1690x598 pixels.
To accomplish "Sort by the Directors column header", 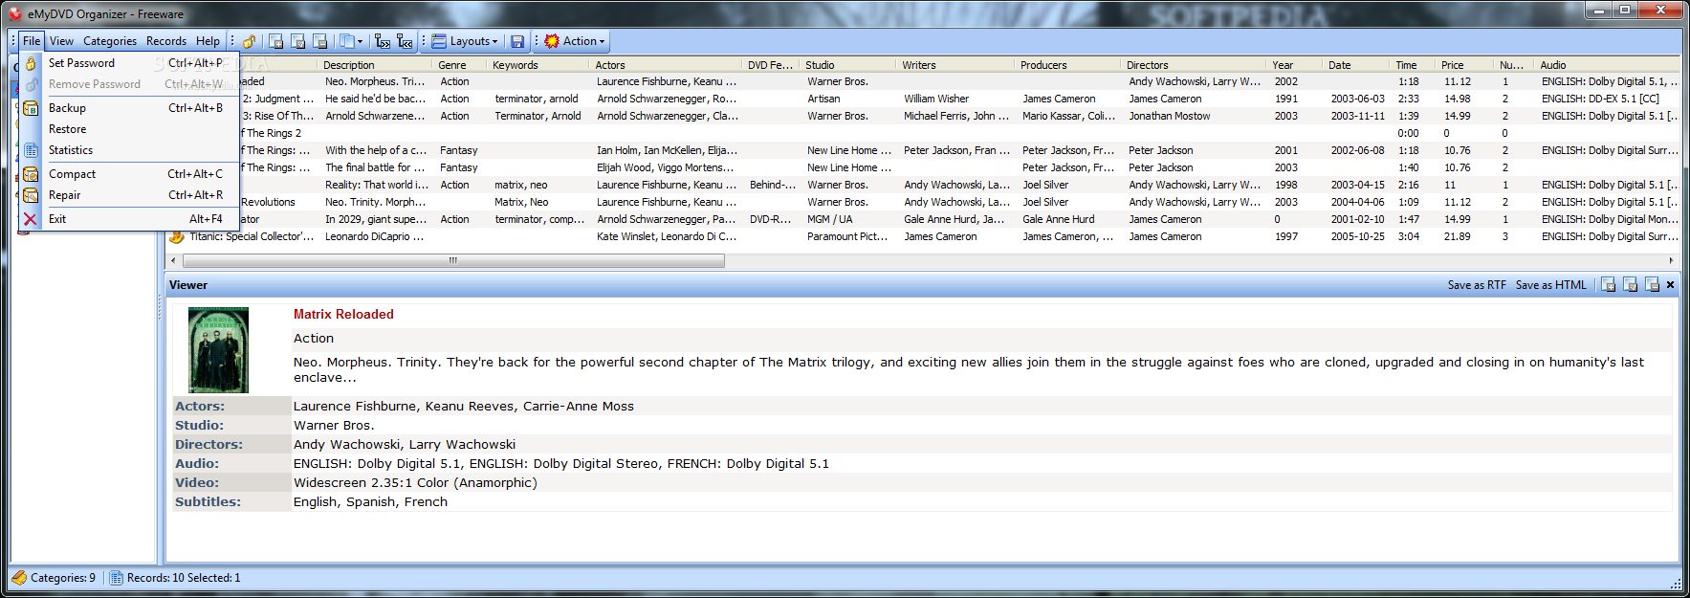I will (1196, 65).
